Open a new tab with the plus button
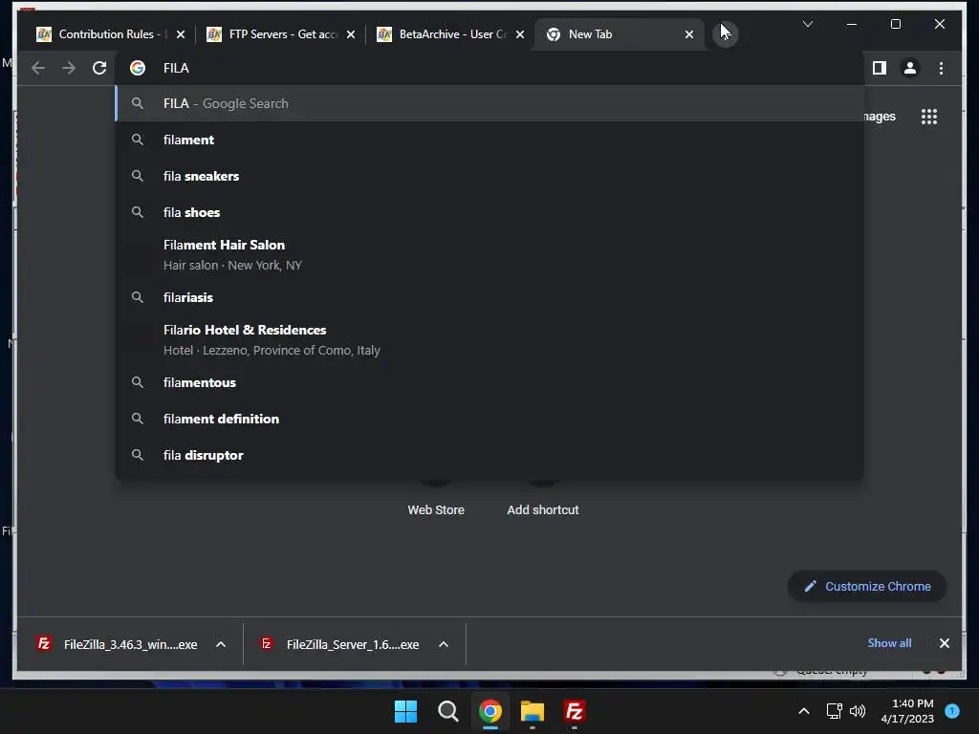 [x=725, y=33]
